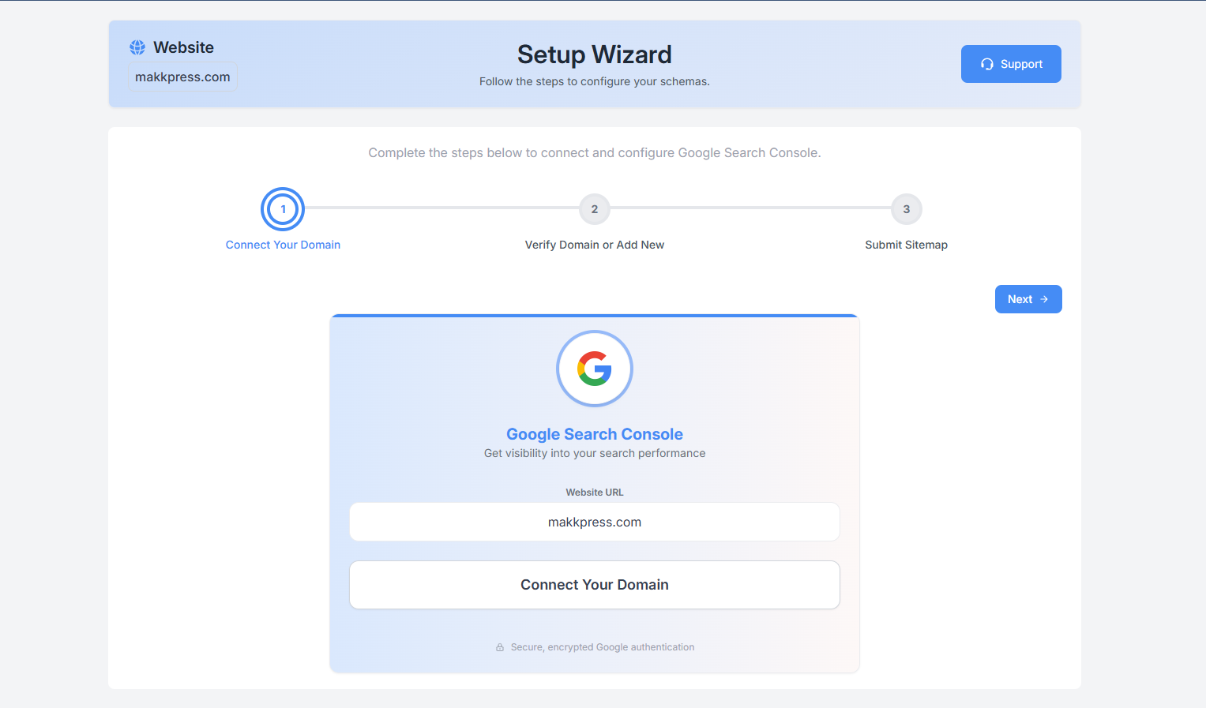The height and width of the screenshot is (723, 1206).
Task: Click the headset icon in Support
Action: coord(987,64)
